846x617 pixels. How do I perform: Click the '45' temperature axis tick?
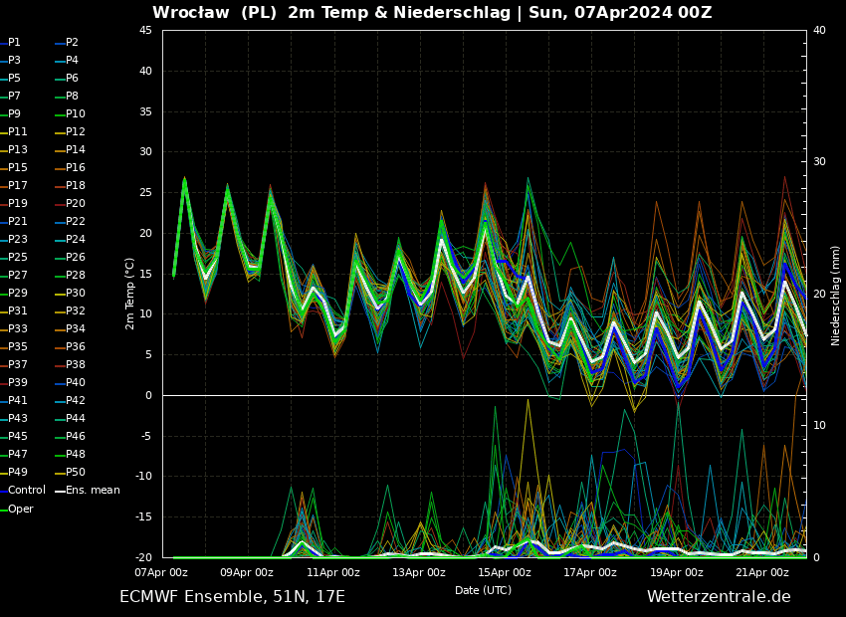[145, 30]
